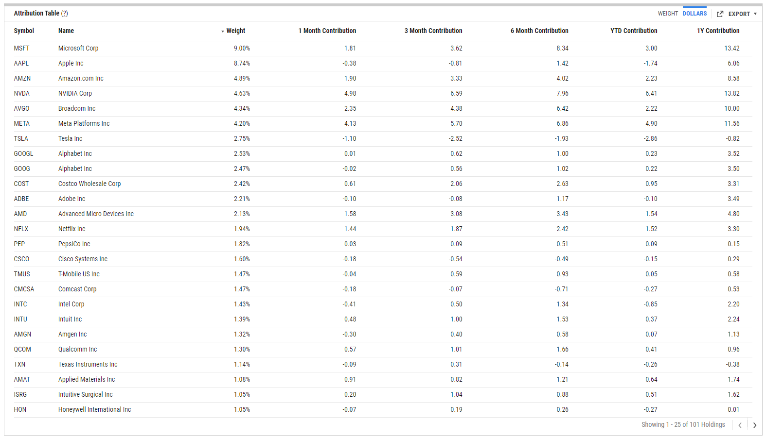Screen dimensions: 766x438
Task: Click the TSLA Tesla Inc name
Action: [x=70, y=138]
